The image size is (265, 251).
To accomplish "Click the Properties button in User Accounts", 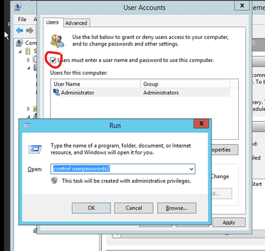I will pos(225,149).
